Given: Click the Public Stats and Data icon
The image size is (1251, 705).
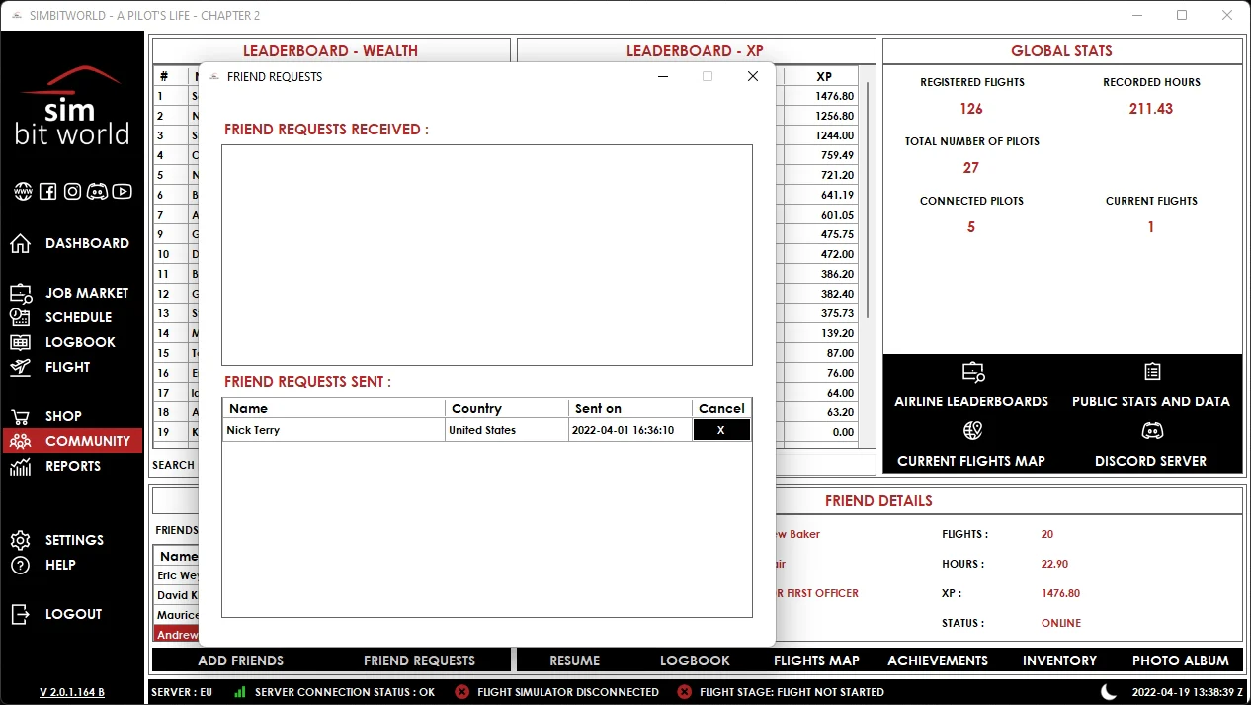Looking at the screenshot, I should [1152, 372].
